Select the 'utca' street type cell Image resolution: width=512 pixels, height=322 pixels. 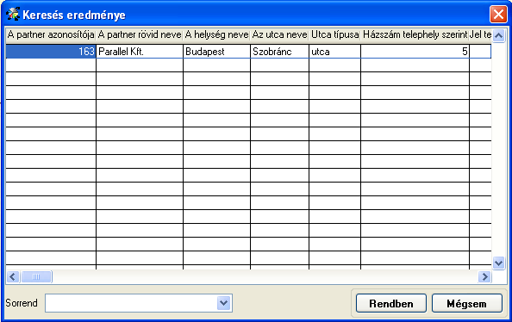tap(334, 52)
